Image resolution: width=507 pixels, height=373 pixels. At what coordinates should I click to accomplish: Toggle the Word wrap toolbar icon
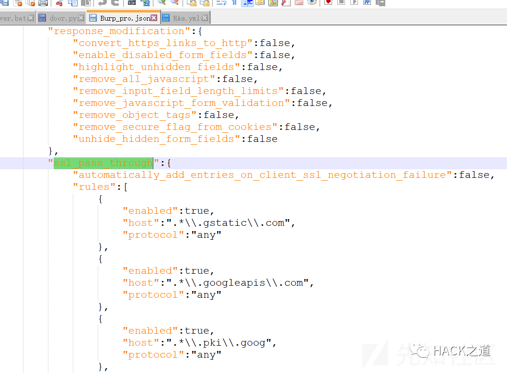point(221,3)
